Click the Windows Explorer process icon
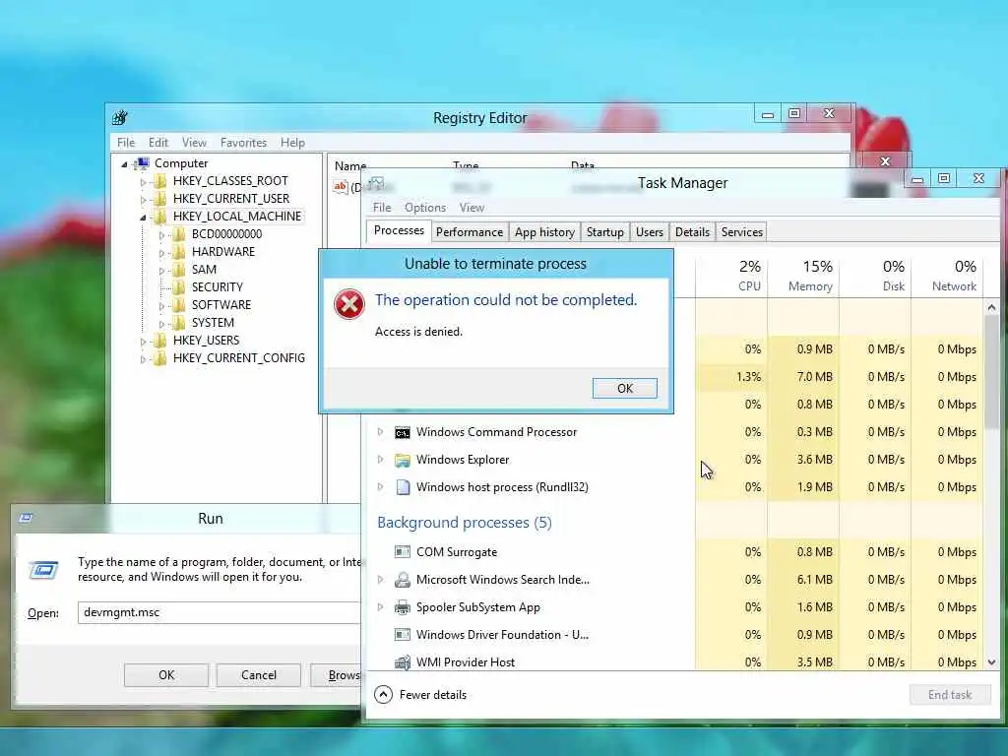The height and width of the screenshot is (756, 1008). [x=403, y=461]
